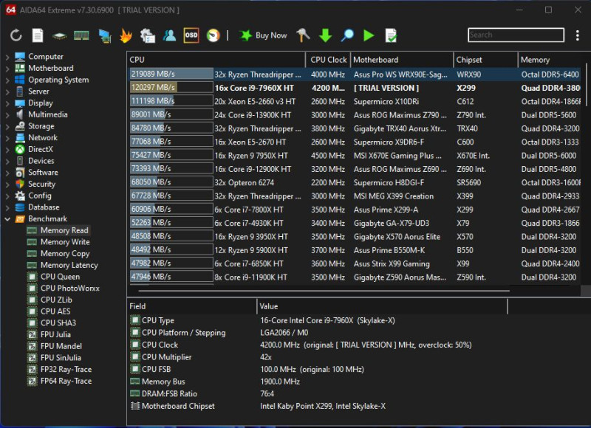Click the document checkmark results icon
This screenshot has width=591, height=428.
point(391,35)
